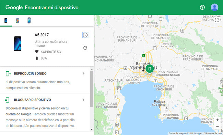The height and width of the screenshot is (135, 223).
Task: Switch to the second device tab
Action: tap(17, 20)
